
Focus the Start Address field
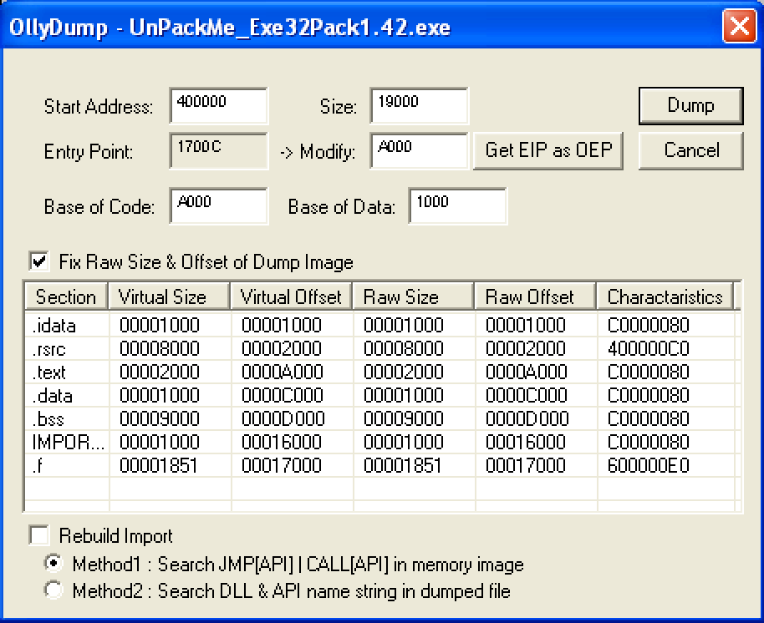(x=219, y=105)
